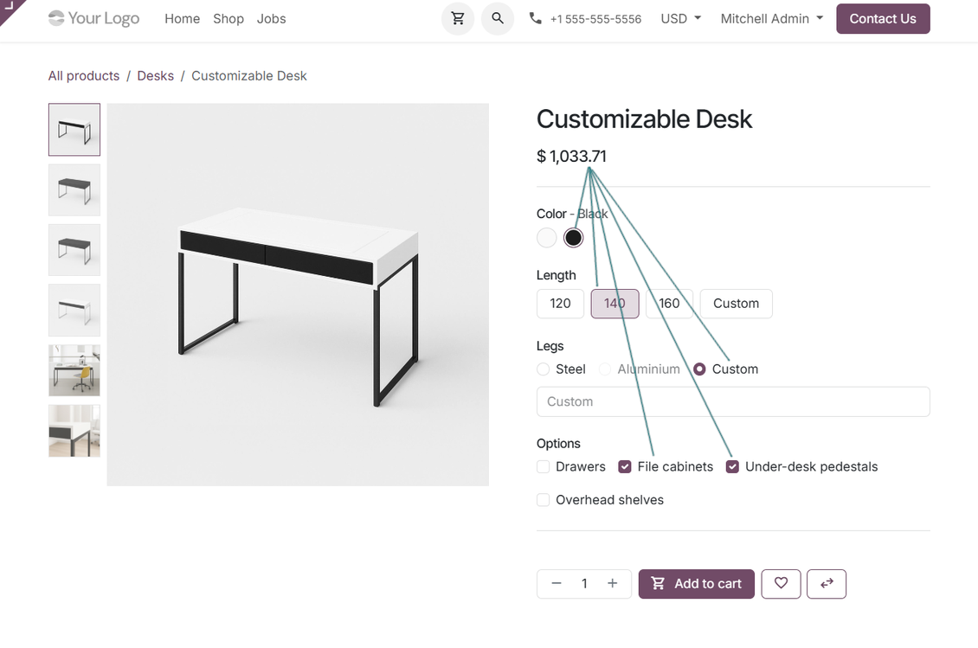Select Aluminium legs radio button
The image size is (978, 648).
(x=605, y=369)
